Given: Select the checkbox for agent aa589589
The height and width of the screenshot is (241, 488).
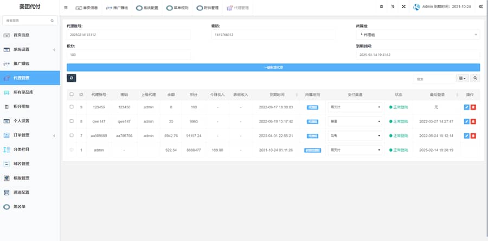Looking at the screenshot, I should [72, 135].
